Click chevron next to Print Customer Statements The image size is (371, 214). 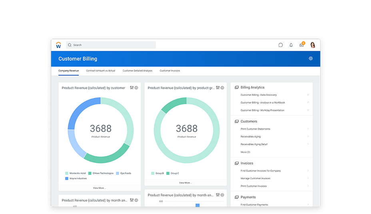tap(308, 129)
